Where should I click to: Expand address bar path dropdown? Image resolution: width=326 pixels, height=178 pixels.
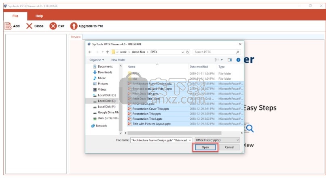[x=182, y=52]
